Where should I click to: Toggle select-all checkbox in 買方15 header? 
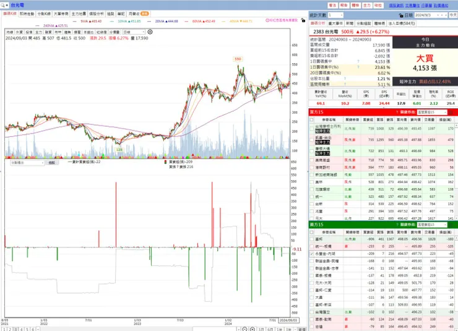coord(312,119)
